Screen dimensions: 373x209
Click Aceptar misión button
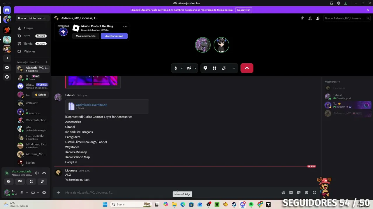(x=114, y=36)
